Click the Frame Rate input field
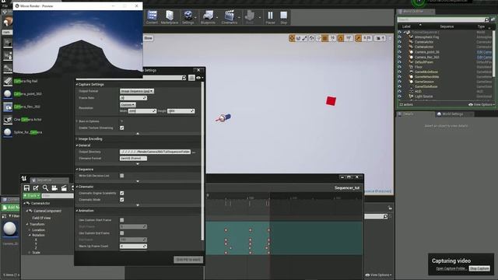498x280 pixels. (133, 98)
